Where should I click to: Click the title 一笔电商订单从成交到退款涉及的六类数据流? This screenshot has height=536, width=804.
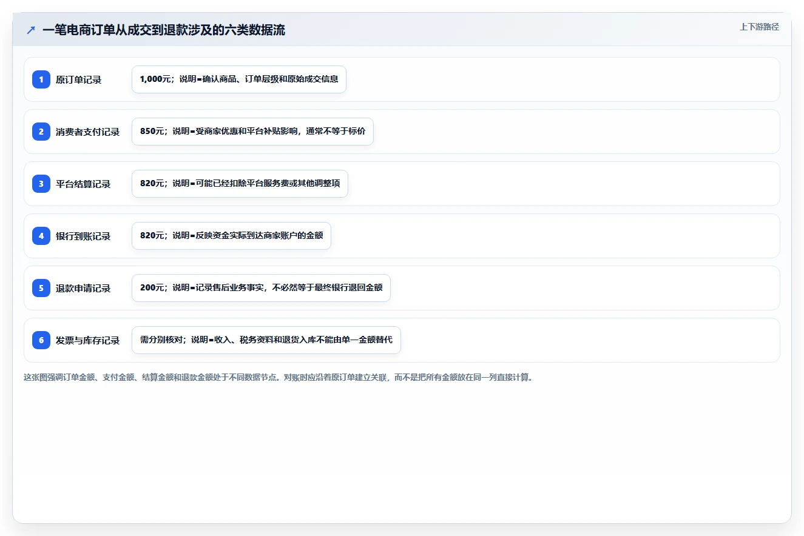click(x=164, y=30)
